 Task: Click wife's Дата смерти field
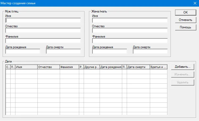pos(150,51)
